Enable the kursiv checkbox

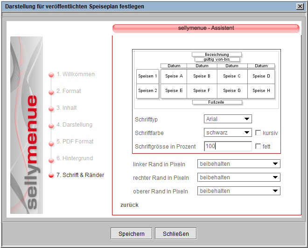[x=259, y=133]
